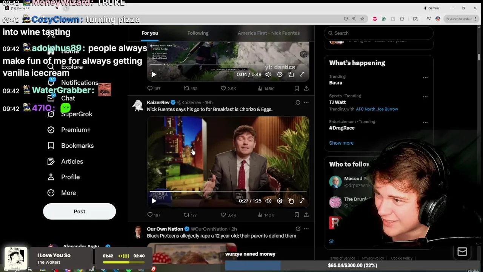The width and height of the screenshot is (483, 272).
Task: Switch to the Following tab
Action: pos(198,33)
